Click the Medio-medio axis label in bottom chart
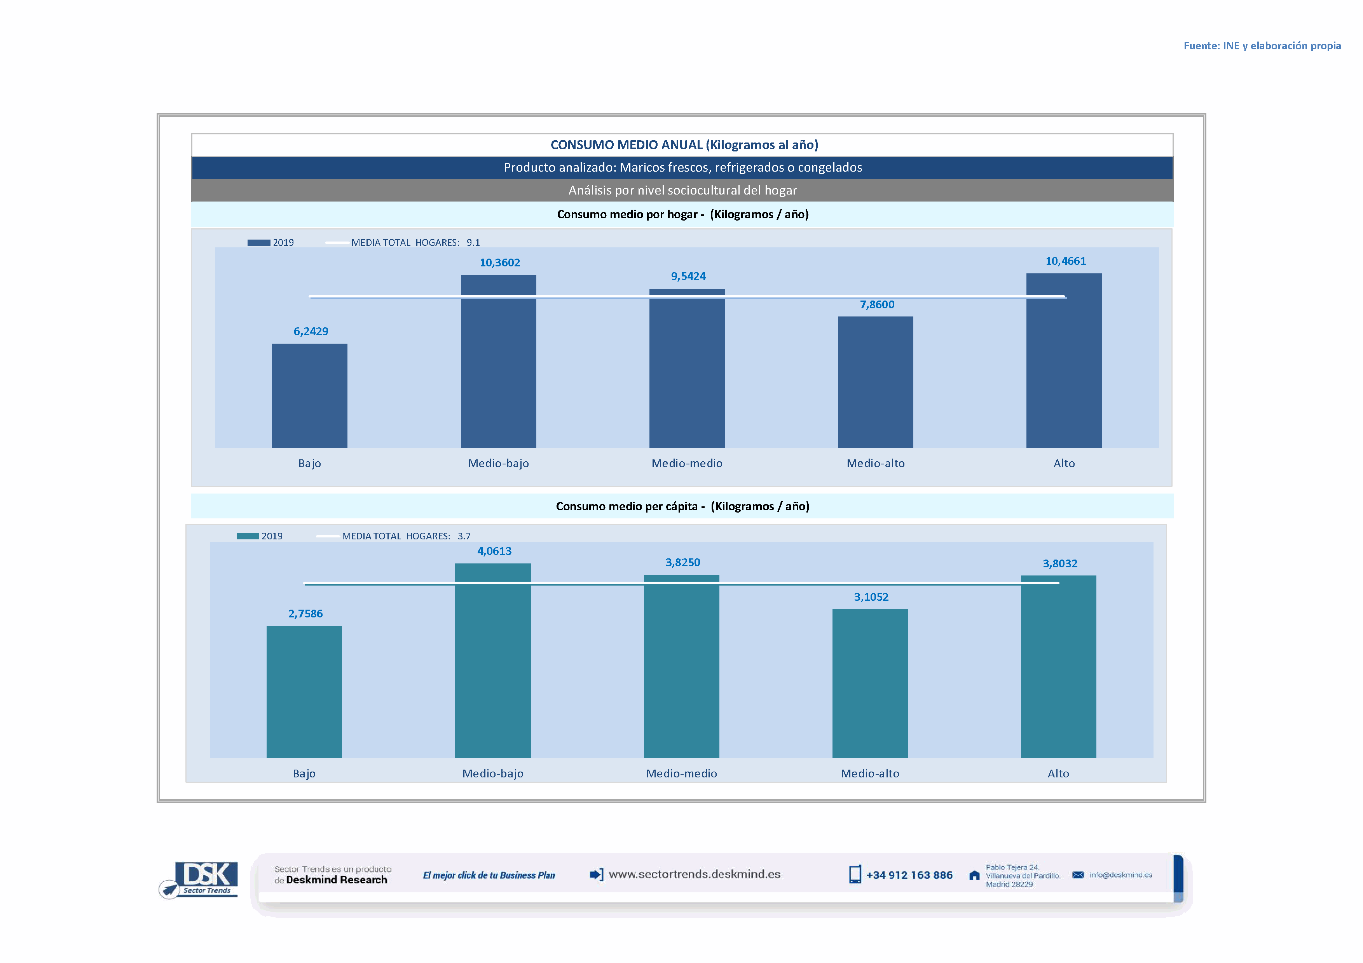The height and width of the screenshot is (963, 1363). tap(681, 773)
